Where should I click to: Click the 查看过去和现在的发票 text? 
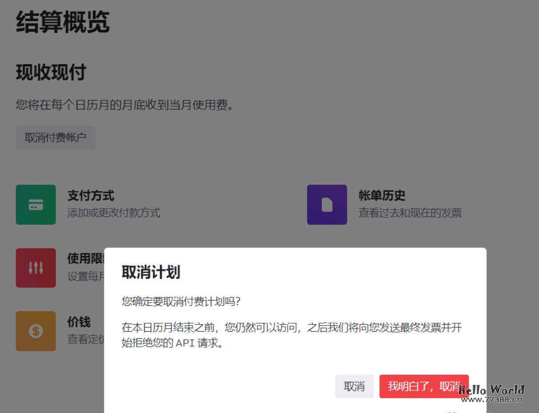point(410,213)
